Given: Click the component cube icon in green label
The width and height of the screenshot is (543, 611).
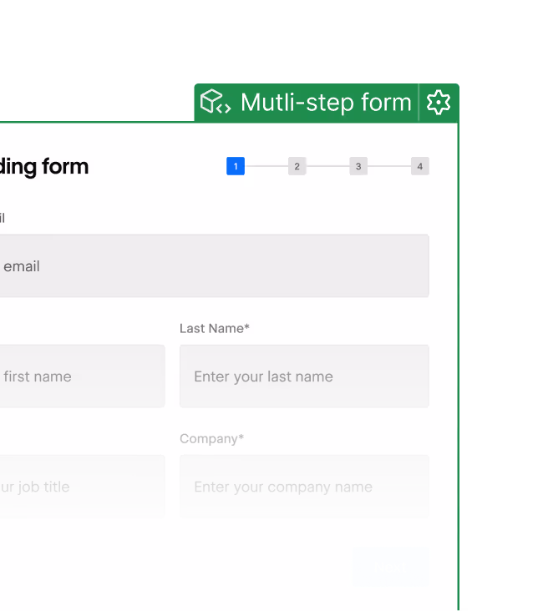Looking at the screenshot, I should tap(216, 102).
